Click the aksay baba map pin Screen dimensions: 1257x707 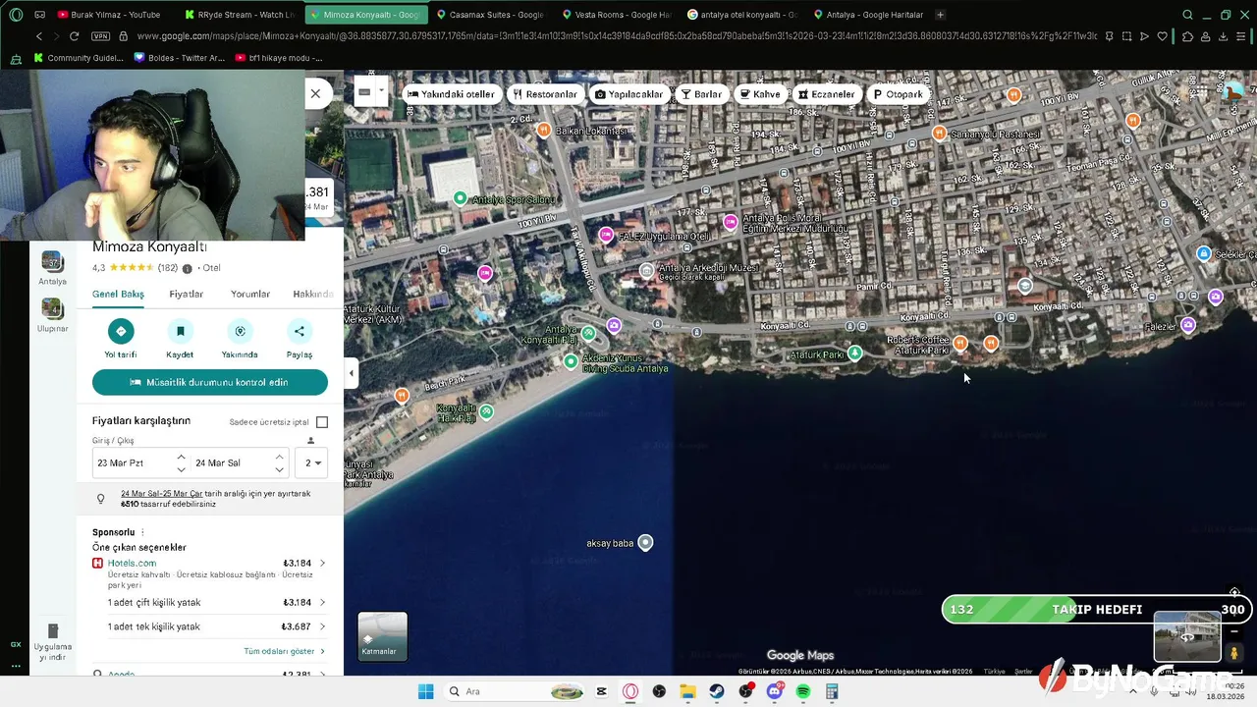coord(645,542)
